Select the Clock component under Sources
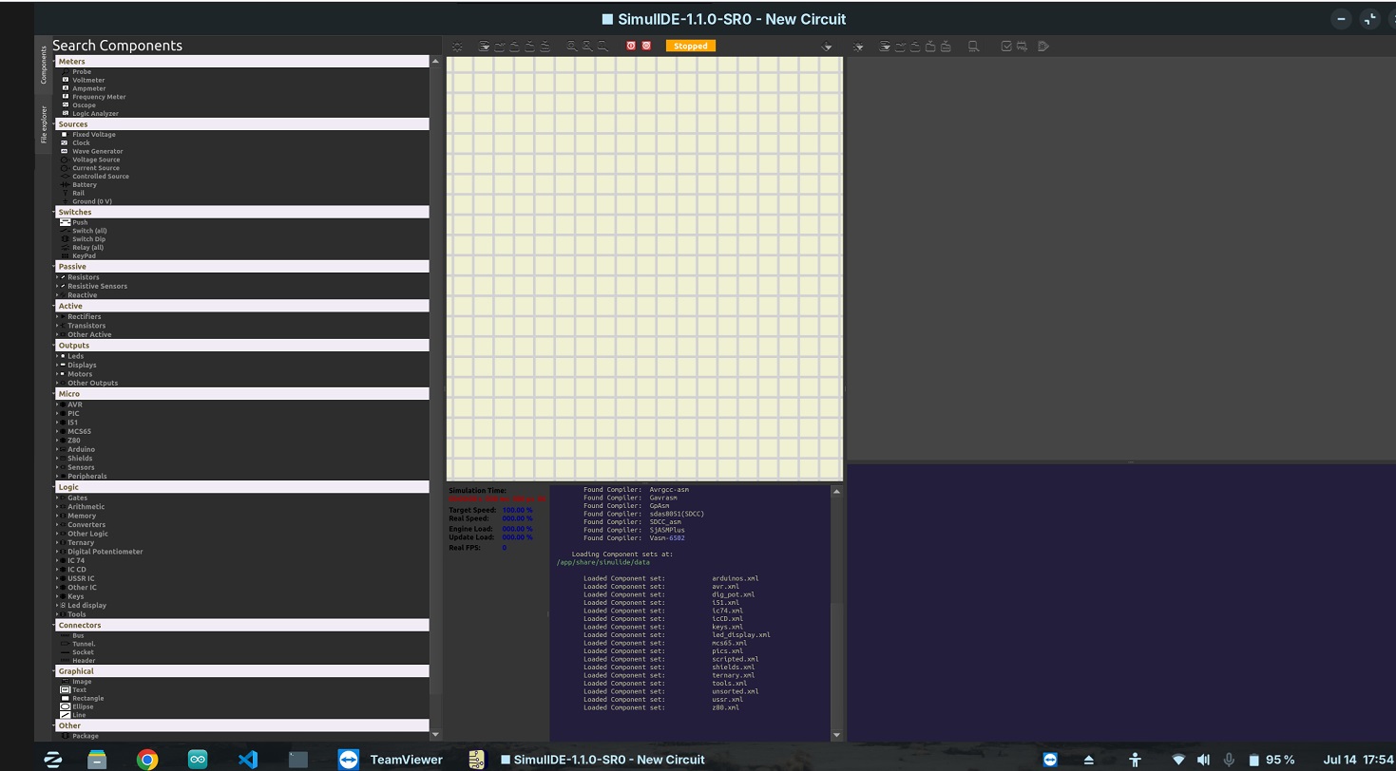This screenshot has width=1396, height=771. [79, 142]
